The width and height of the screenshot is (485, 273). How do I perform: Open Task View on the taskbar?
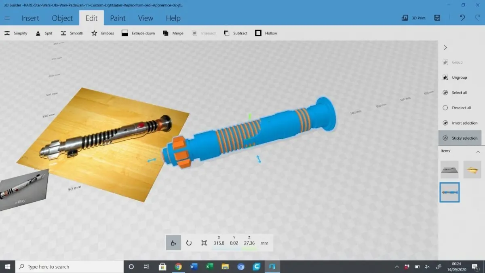point(147,267)
